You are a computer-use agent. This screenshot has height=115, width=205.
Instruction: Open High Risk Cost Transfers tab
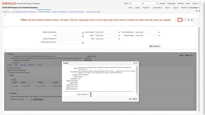pos(77,12)
